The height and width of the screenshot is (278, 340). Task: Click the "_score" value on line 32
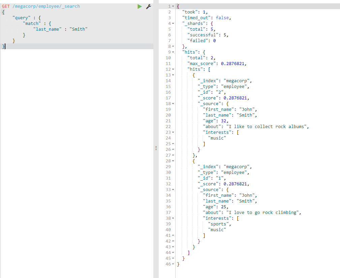tap(235, 184)
